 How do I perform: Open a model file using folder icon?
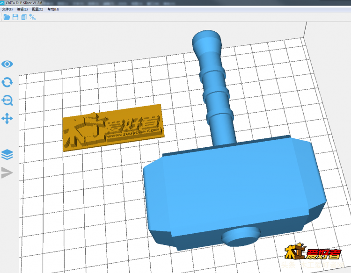7,17
